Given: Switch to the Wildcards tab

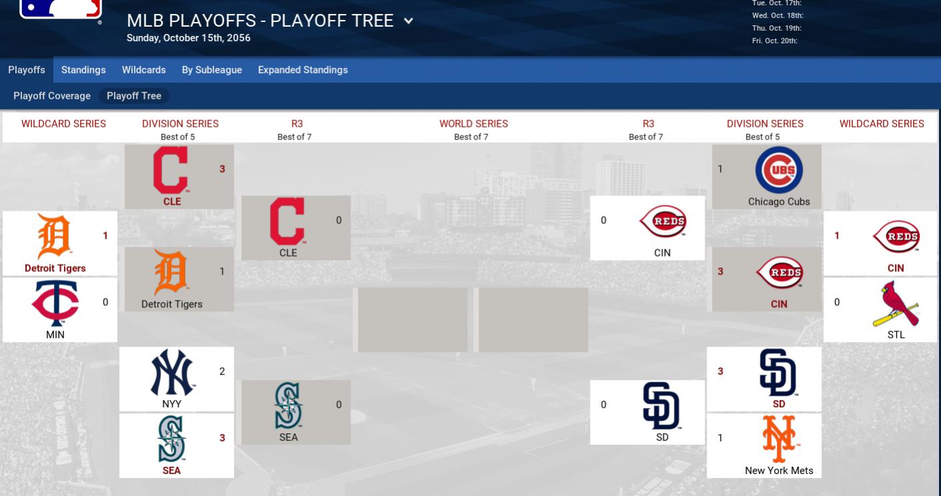Looking at the screenshot, I should point(143,70).
